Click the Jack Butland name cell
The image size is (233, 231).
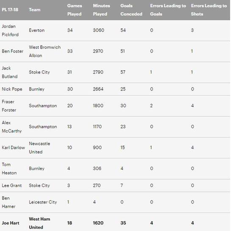[x=9, y=72]
